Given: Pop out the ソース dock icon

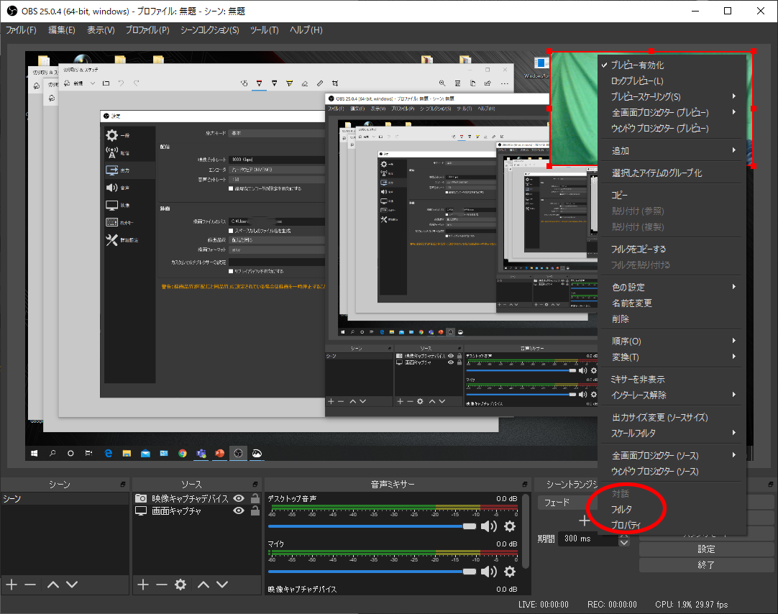Looking at the screenshot, I should [x=255, y=484].
